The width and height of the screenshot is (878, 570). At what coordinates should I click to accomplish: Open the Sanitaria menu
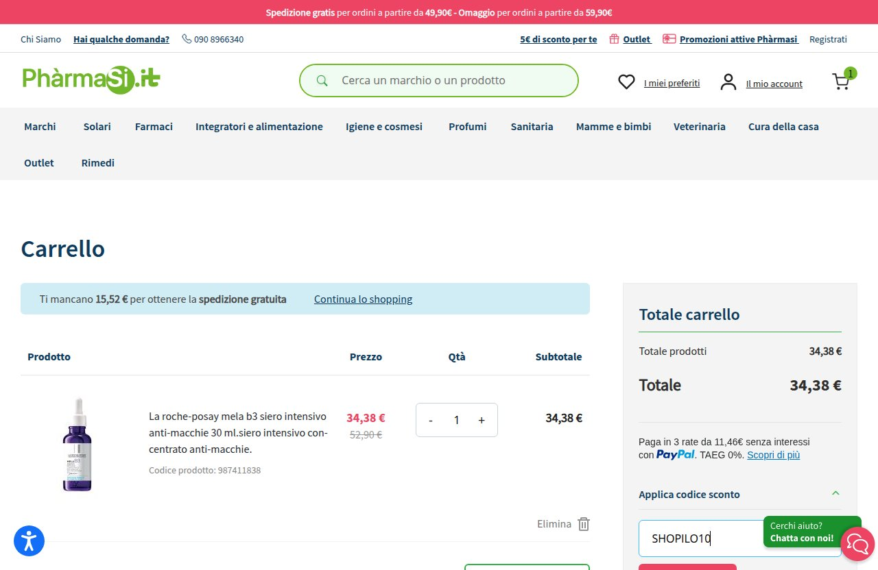point(532,126)
